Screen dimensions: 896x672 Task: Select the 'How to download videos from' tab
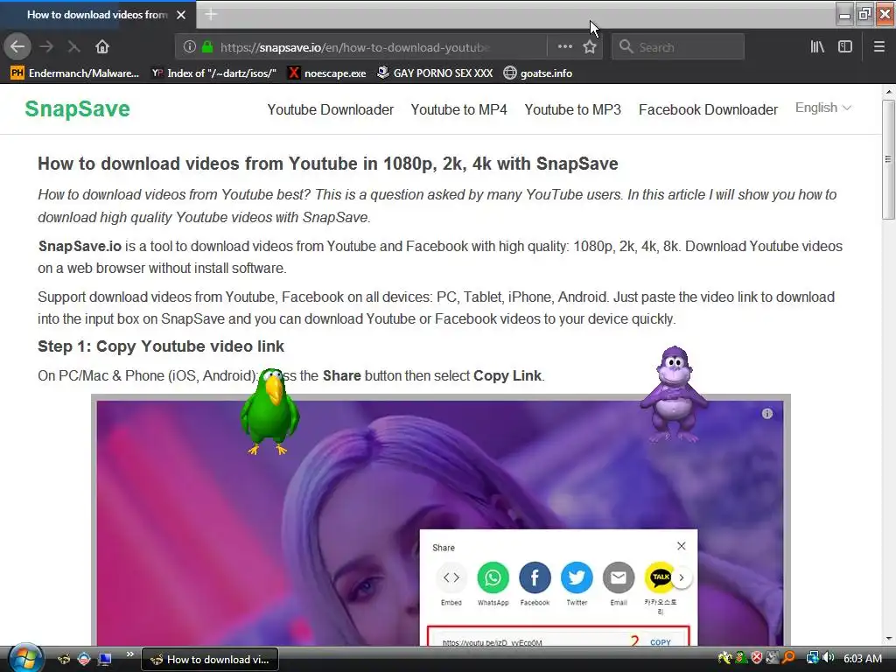(98, 15)
